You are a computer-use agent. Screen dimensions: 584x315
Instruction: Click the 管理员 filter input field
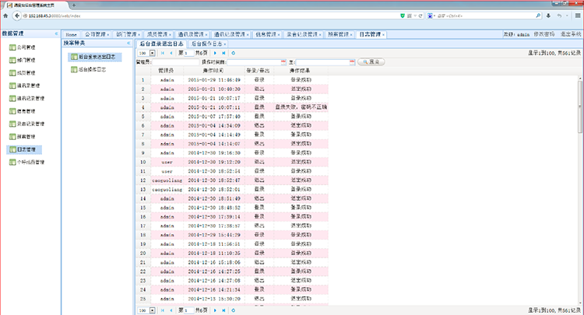pos(175,62)
